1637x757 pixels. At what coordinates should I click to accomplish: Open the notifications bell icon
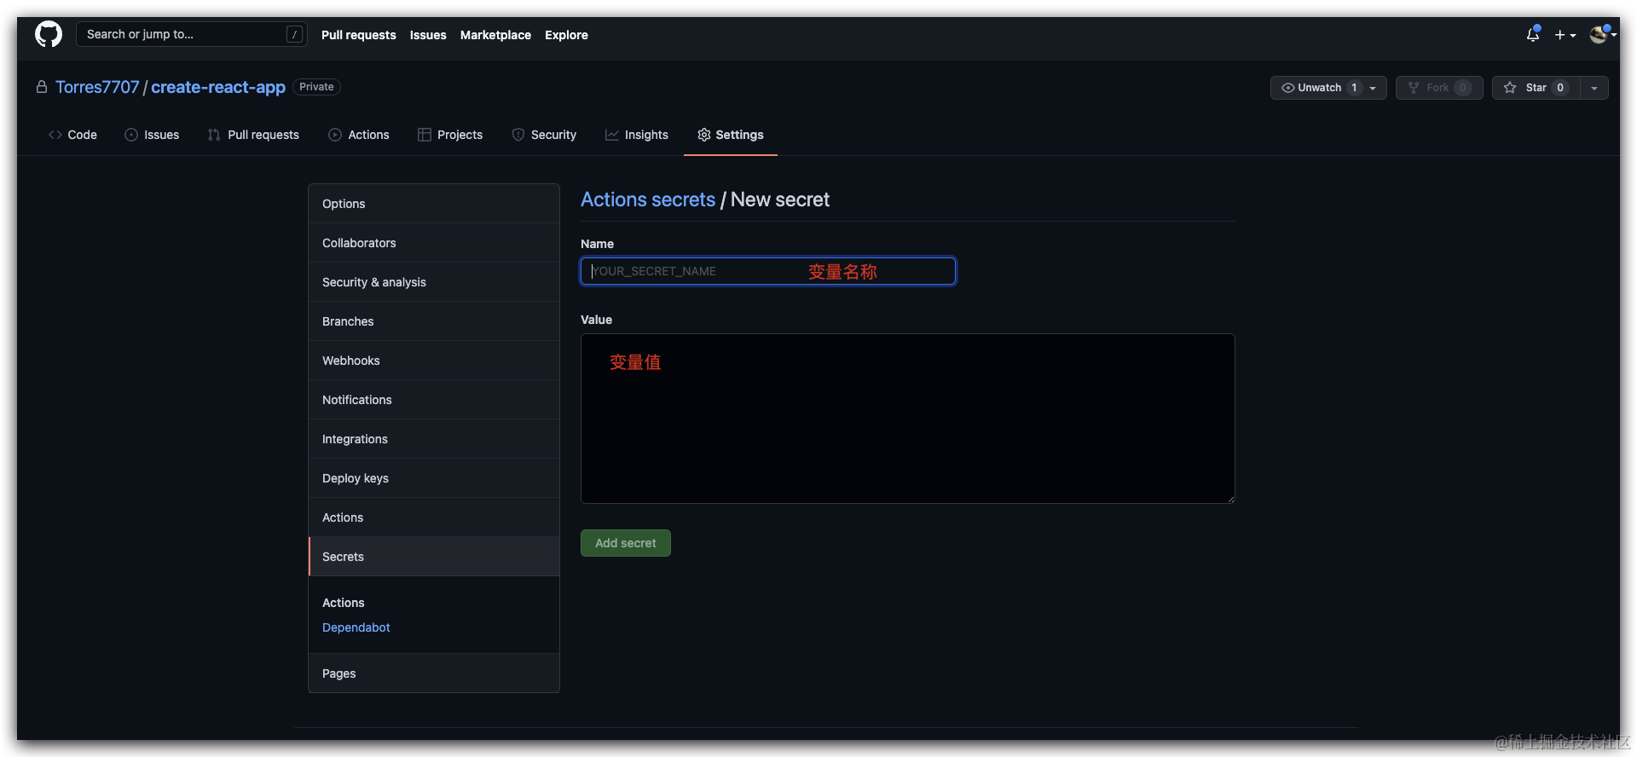tap(1533, 34)
